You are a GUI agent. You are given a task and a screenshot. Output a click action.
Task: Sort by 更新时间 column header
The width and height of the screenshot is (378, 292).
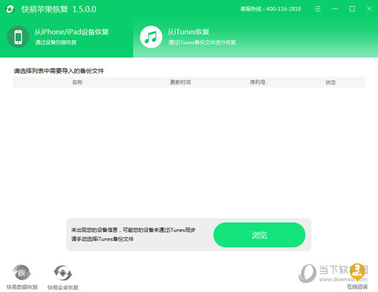tap(180, 82)
